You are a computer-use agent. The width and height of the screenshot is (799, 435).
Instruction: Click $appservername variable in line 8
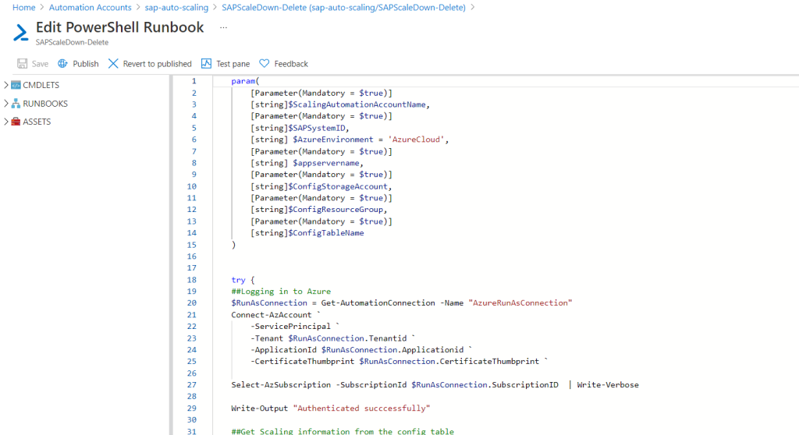(x=326, y=163)
